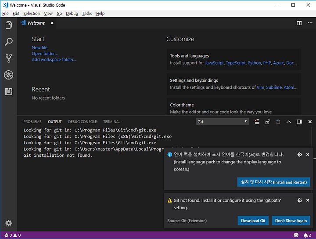Open the Edit menu

[x=16, y=14]
